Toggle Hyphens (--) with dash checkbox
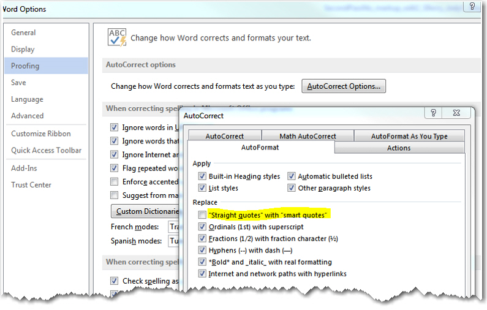 coord(202,250)
